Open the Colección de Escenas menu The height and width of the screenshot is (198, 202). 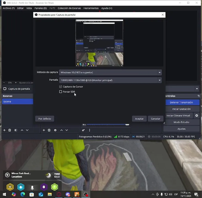pos(69,8)
